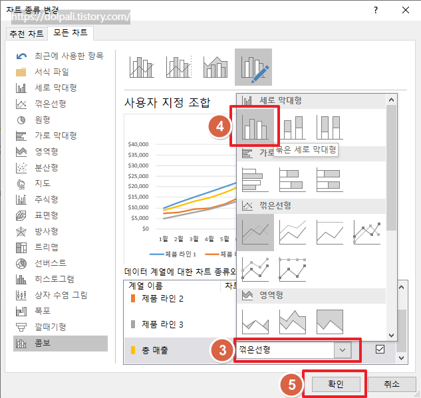Toggle secondary axis checkbox for 총 매출
The width and height of the screenshot is (421, 398).
click(x=380, y=349)
